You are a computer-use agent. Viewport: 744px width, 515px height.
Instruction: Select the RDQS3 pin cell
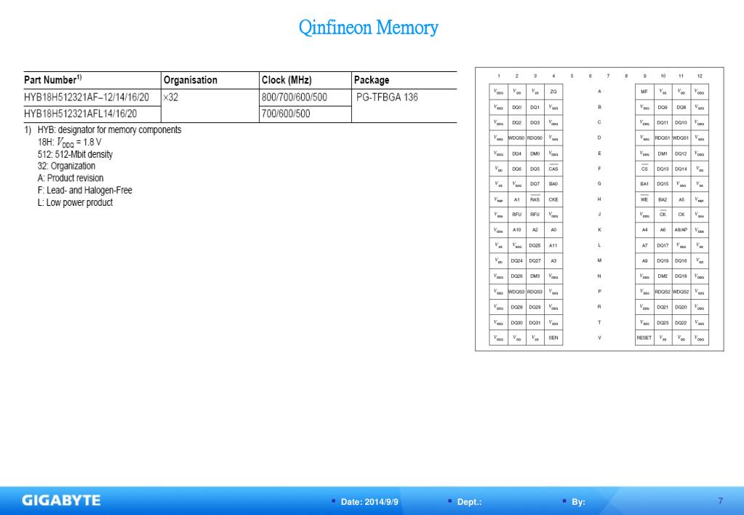535,292
